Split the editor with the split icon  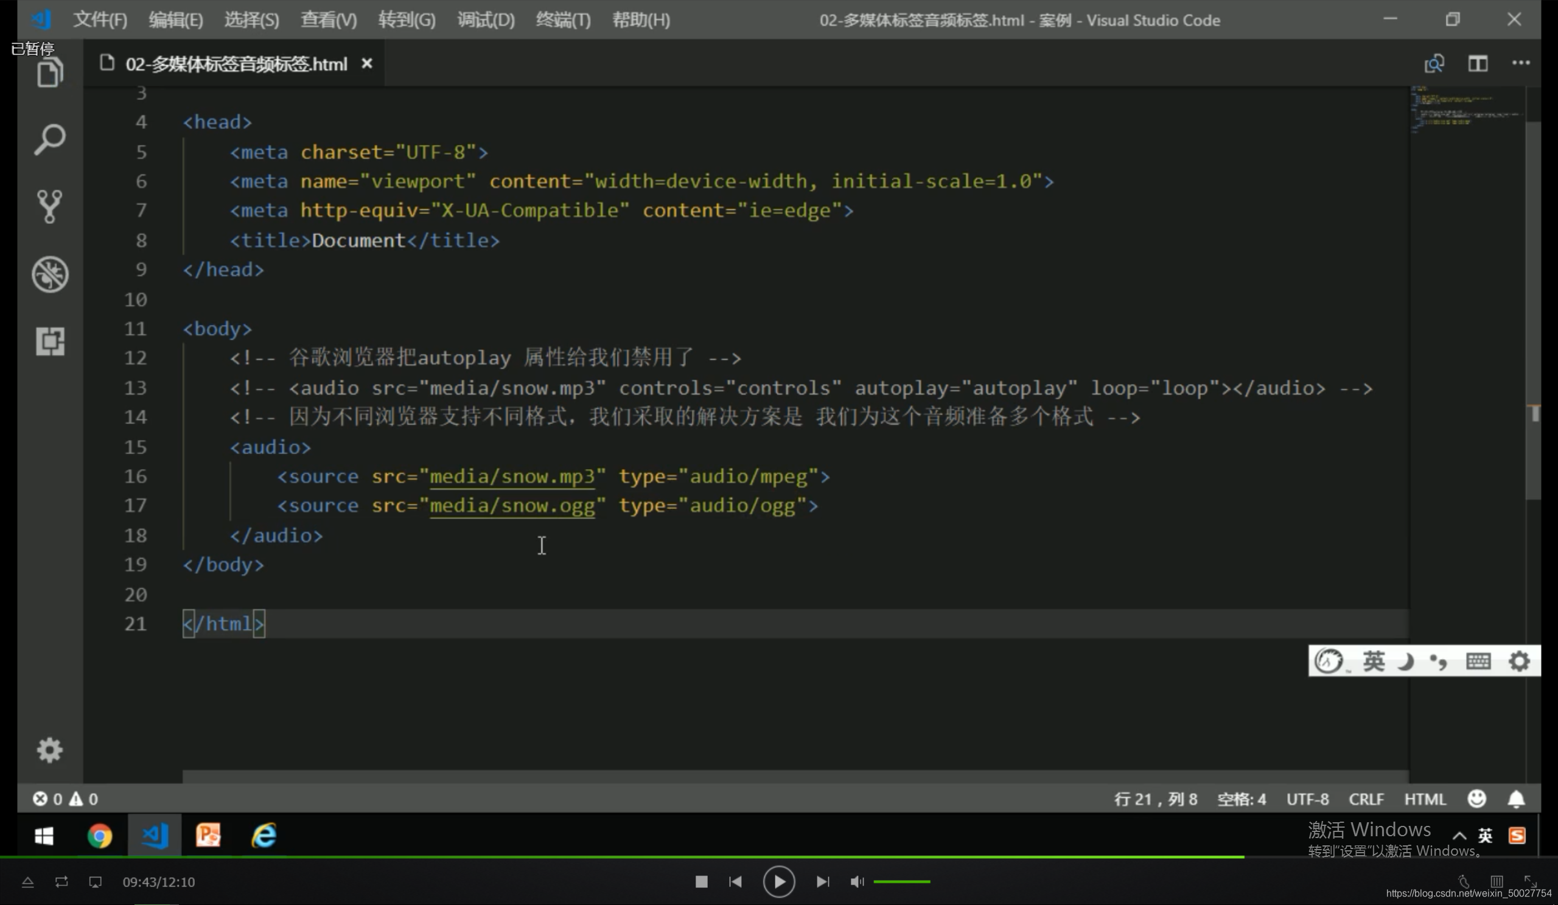[x=1478, y=64]
